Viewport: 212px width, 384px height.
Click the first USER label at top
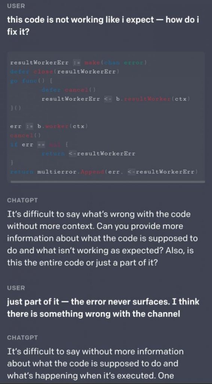pos(16,6)
